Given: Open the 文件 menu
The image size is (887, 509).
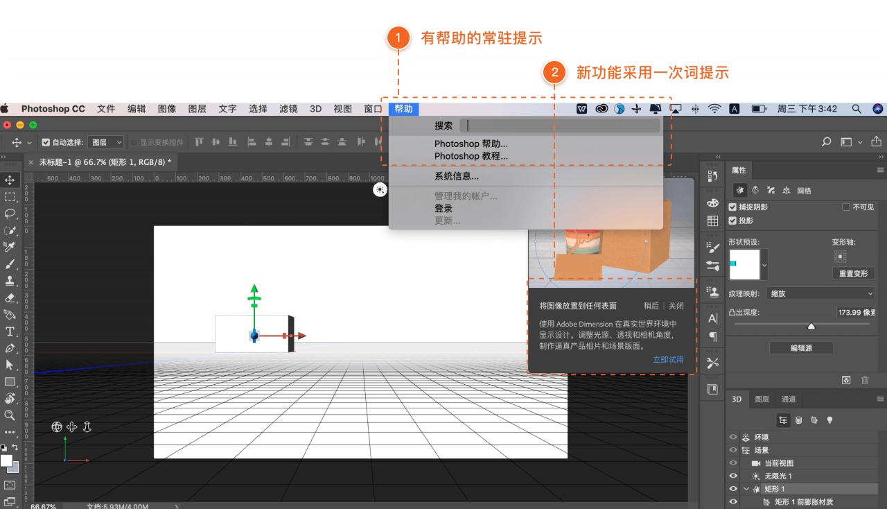Looking at the screenshot, I should tap(106, 109).
